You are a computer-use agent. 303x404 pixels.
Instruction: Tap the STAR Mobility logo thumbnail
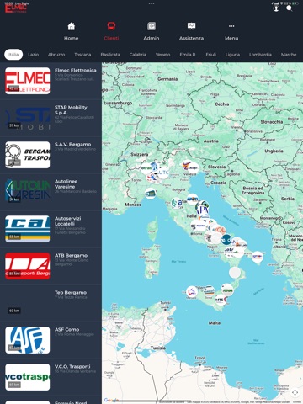(x=28, y=118)
